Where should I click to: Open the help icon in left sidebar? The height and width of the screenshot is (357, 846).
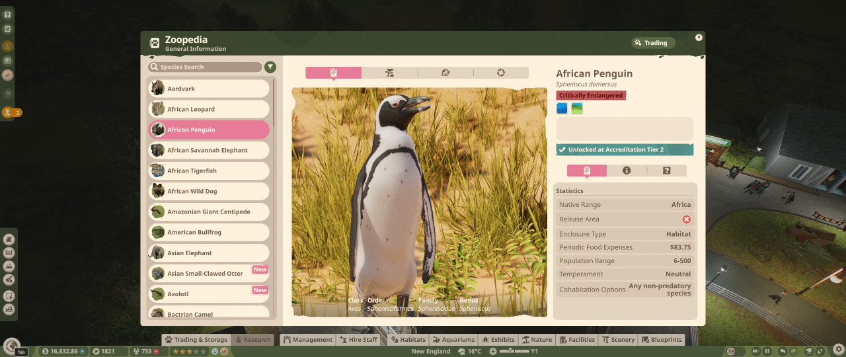pyautogui.click(x=7, y=15)
